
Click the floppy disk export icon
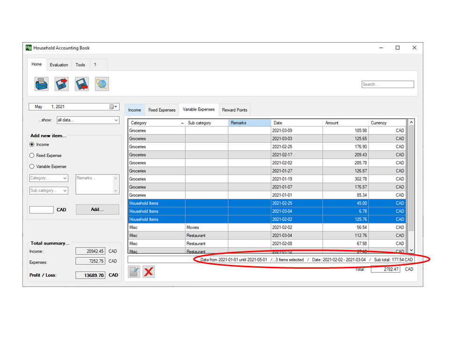pos(62,84)
